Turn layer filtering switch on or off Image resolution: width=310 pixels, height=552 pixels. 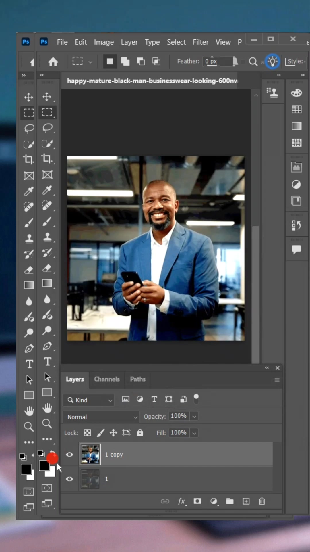[x=196, y=399]
